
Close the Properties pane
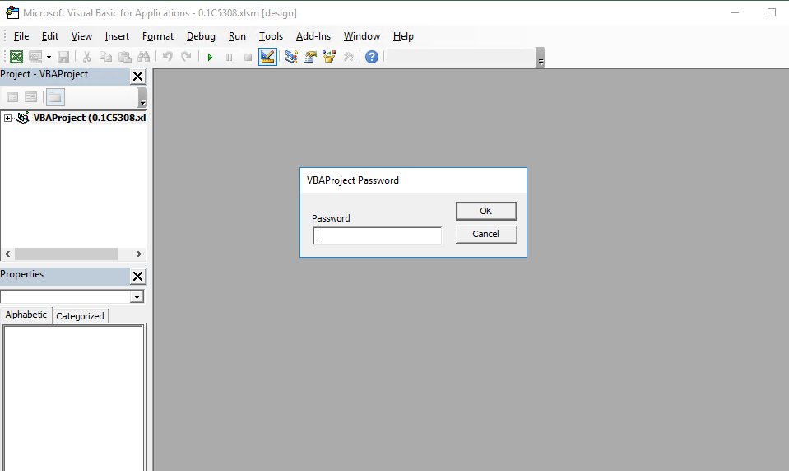[137, 276]
